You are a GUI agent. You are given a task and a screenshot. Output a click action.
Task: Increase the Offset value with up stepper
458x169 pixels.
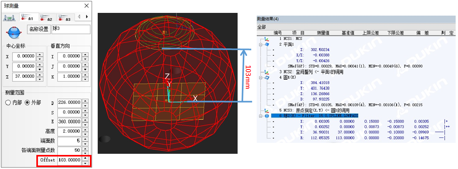click(86, 158)
